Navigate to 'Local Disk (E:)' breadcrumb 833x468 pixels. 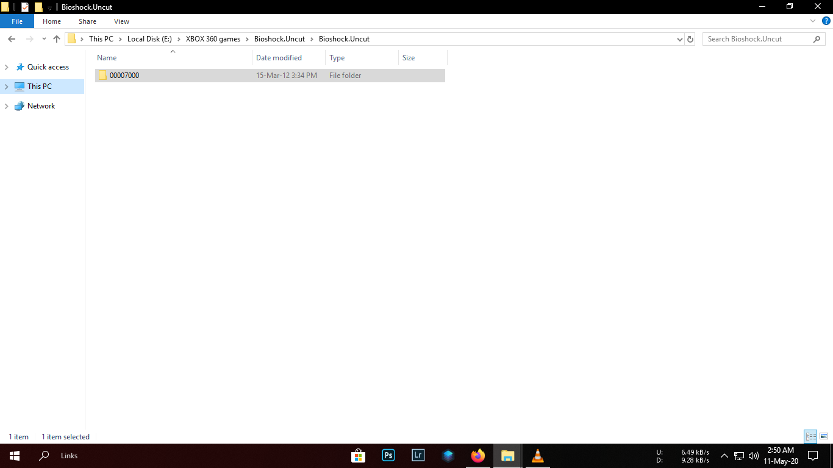coord(149,39)
